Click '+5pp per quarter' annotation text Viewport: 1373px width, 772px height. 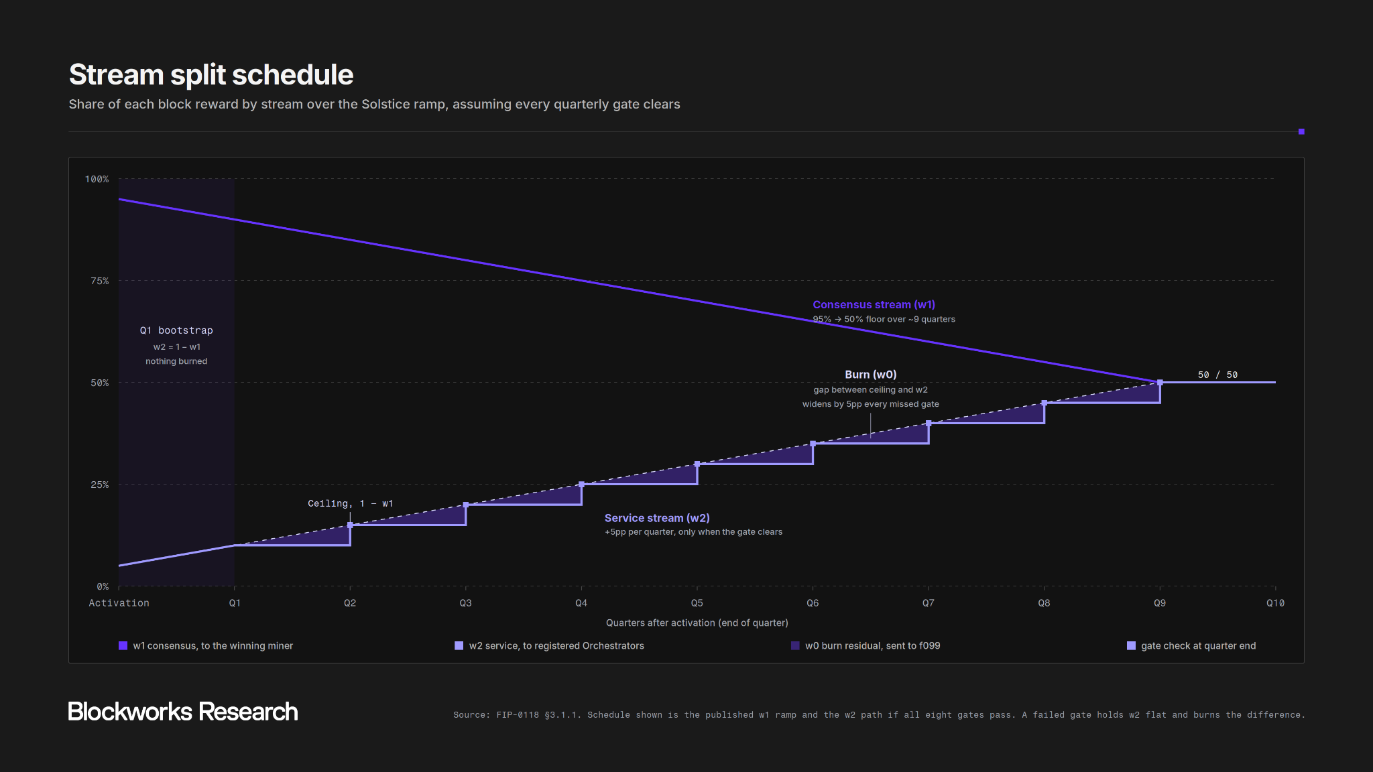(x=693, y=532)
